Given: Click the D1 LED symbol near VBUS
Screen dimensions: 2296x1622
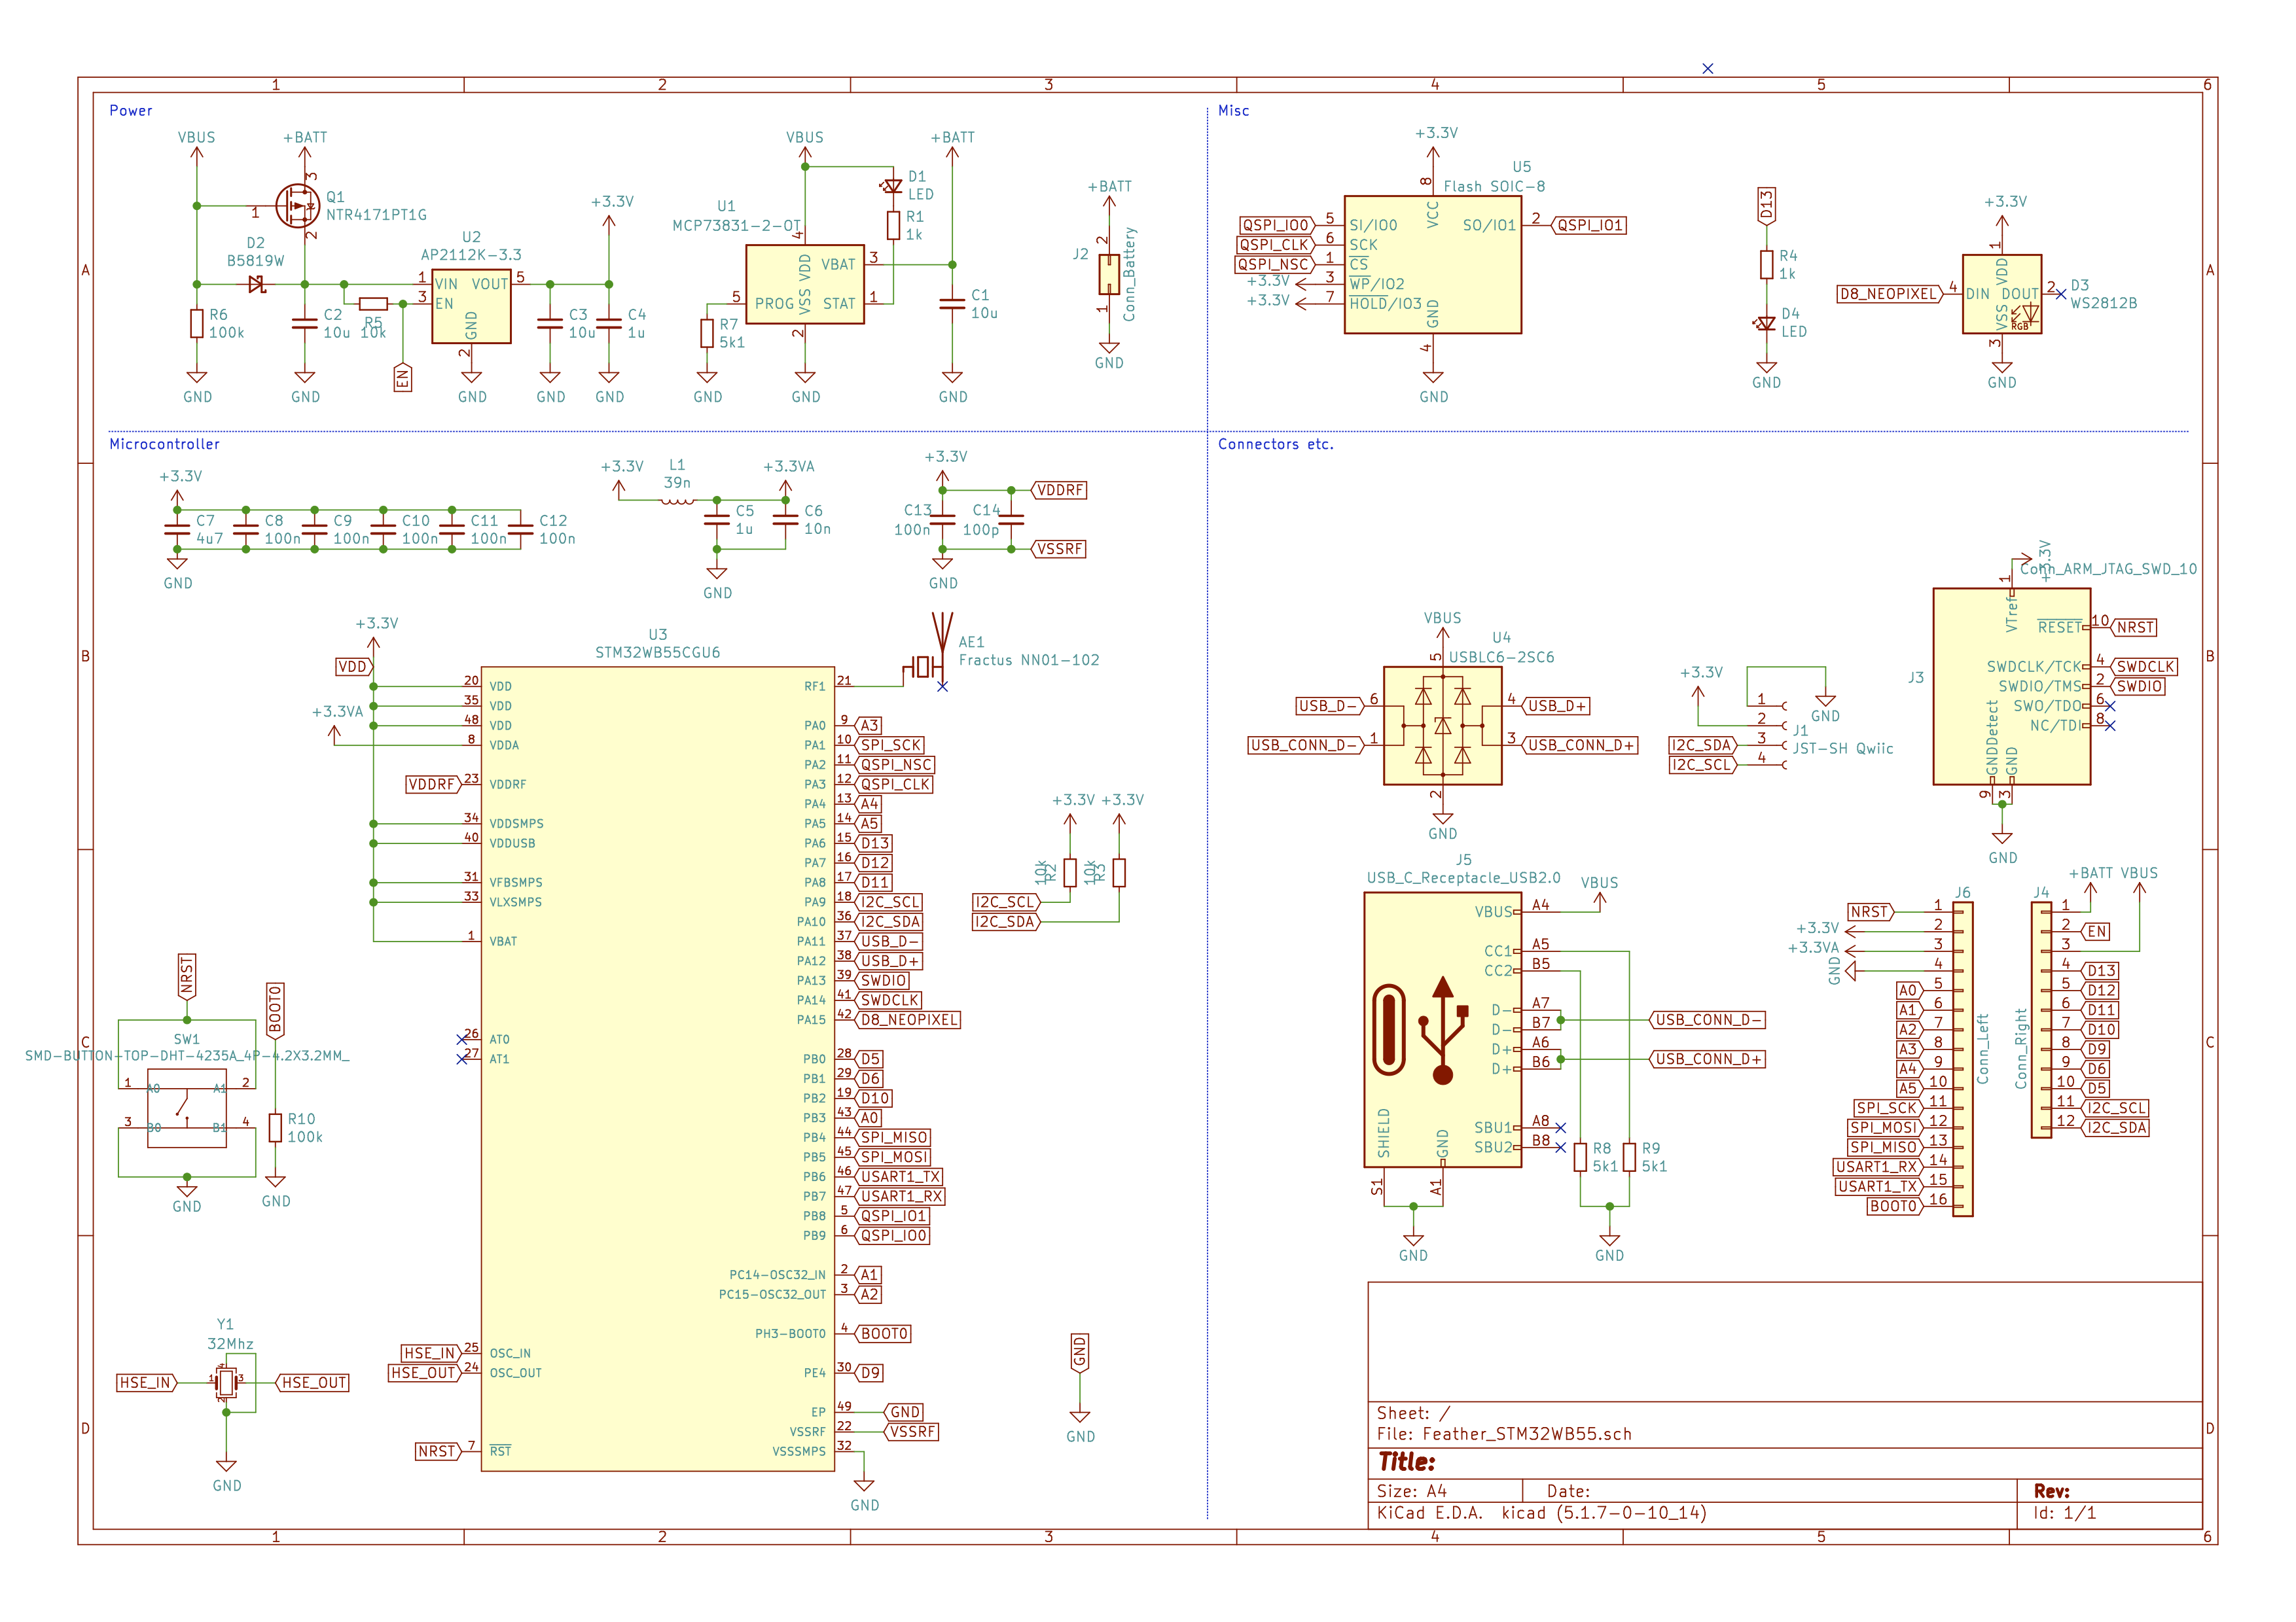Looking at the screenshot, I should coord(893,186).
